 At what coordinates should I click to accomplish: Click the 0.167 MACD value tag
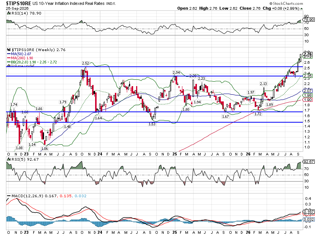[309, 212]
